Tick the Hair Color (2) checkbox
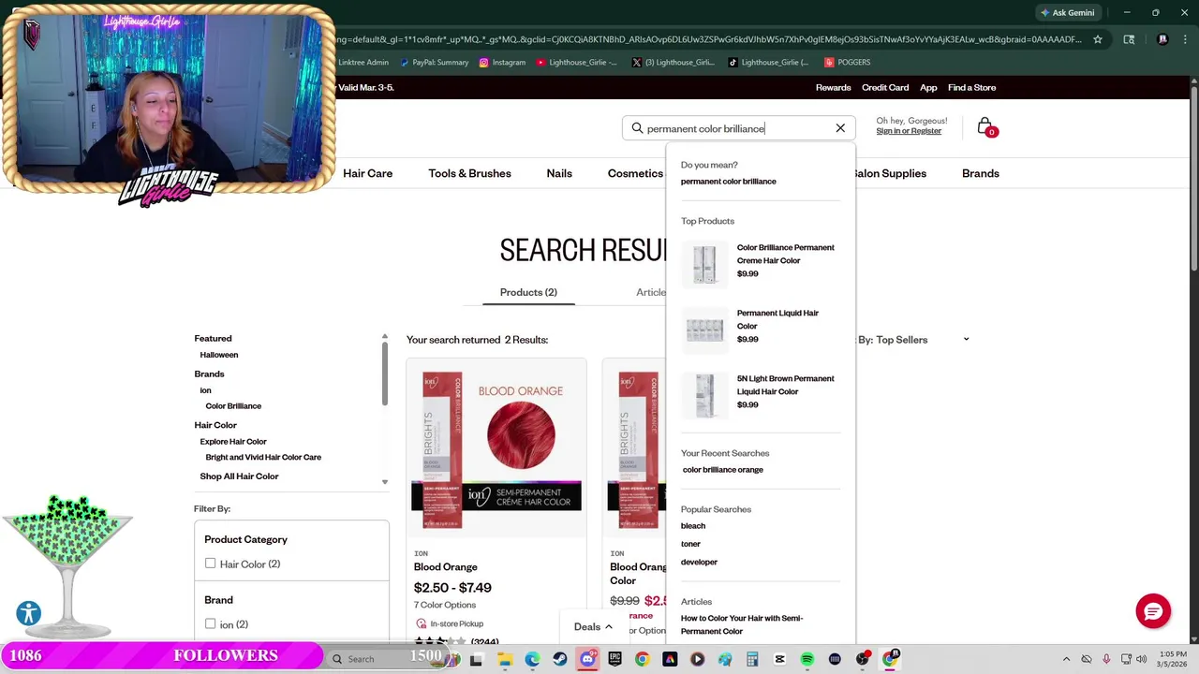 click(210, 564)
